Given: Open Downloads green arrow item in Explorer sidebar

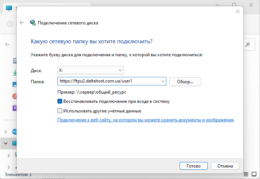Looking at the screenshot, I should [x=15, y=72].
